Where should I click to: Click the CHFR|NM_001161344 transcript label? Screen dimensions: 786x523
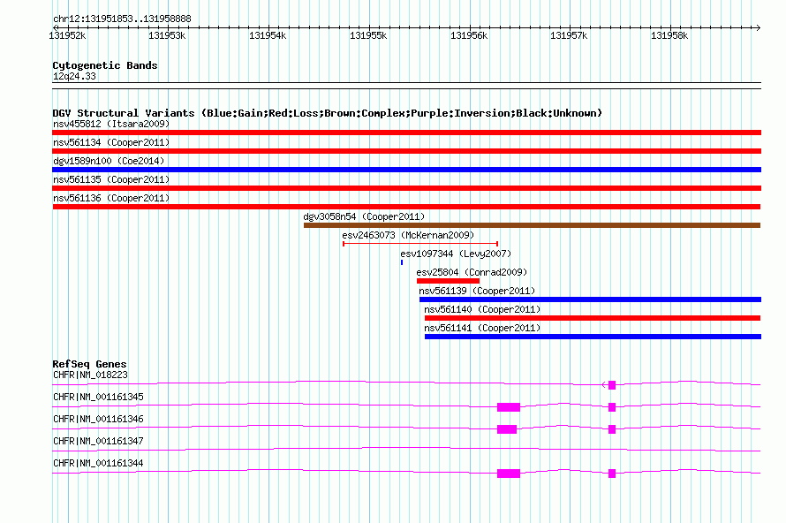tap(98, 463)
